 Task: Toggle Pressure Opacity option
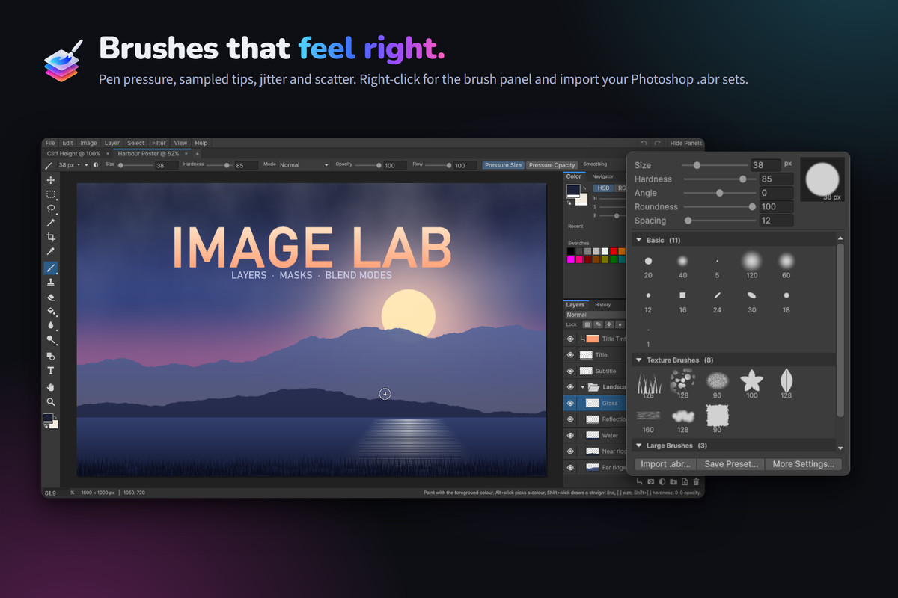point(552,165)
